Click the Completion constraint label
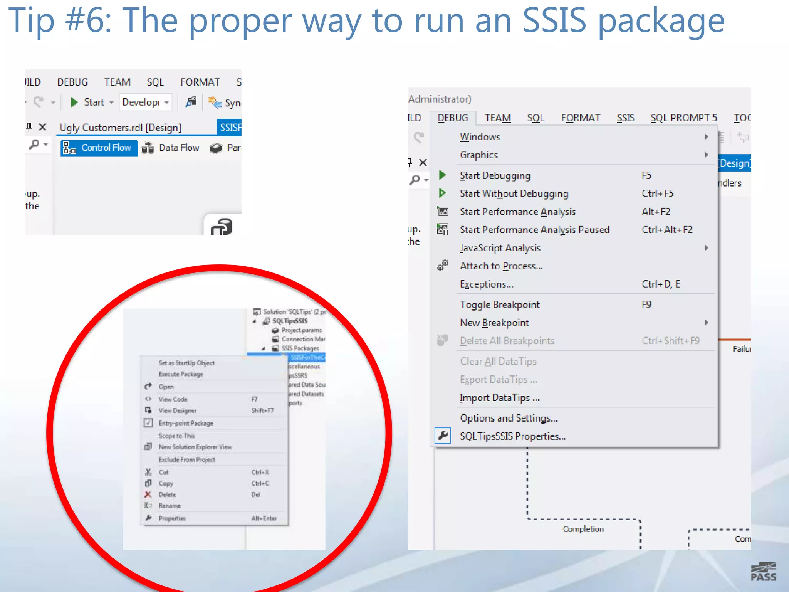Screen dimensions: 789x592 click(583, 529)
